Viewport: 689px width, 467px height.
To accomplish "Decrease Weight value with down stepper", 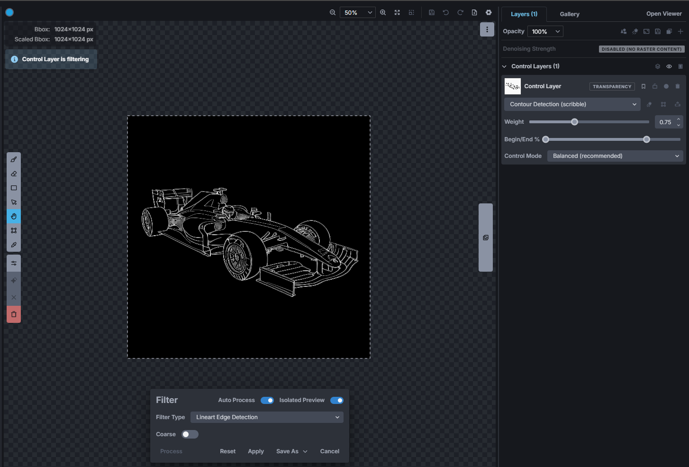I will pyautogui.click(x=679, y=125).
